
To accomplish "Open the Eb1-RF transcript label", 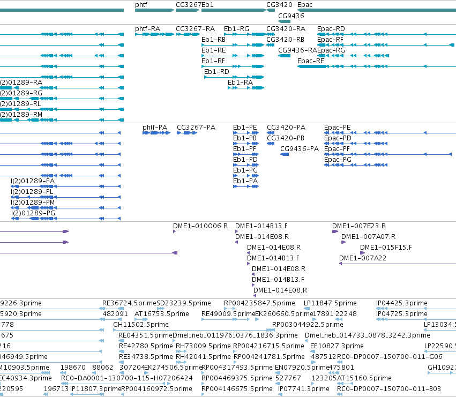I will tap(213, 61).
